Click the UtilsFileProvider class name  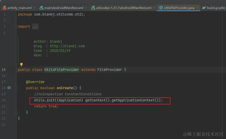click(x=61, y=70)
